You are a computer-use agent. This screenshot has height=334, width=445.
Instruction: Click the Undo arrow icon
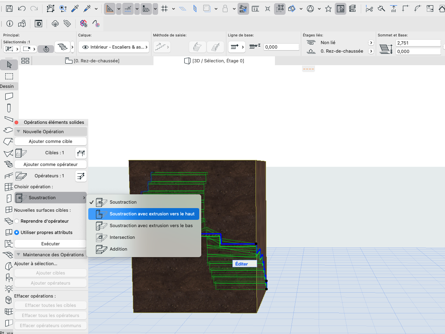21,9
